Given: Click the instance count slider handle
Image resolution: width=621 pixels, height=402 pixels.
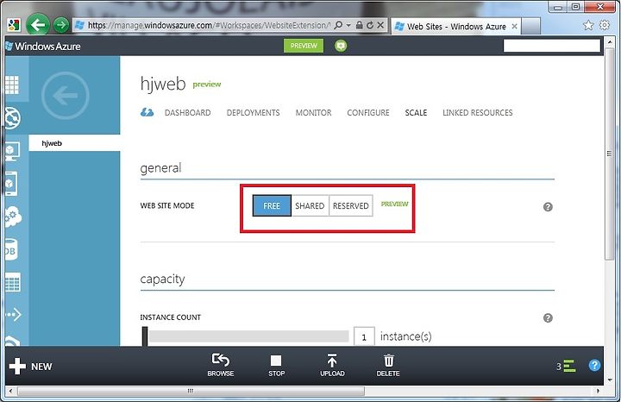Looking at the screenshot, I should click(x=145, y=336).
